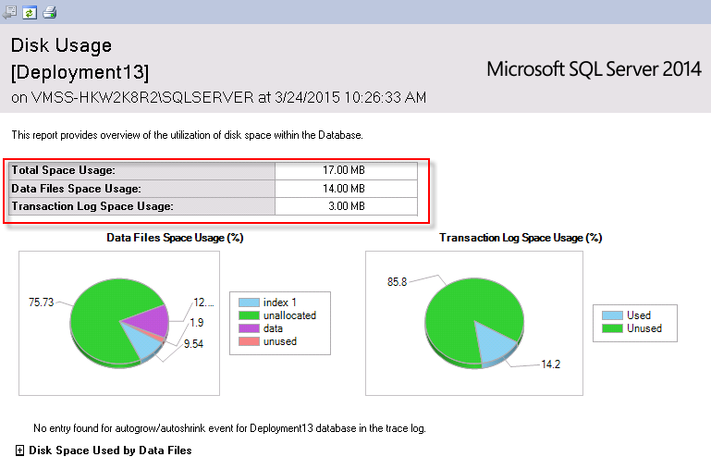The image size is (711, 469).
Task: Click the Transaction Log Space Usage (%) chart title
Action: (521, 238)
